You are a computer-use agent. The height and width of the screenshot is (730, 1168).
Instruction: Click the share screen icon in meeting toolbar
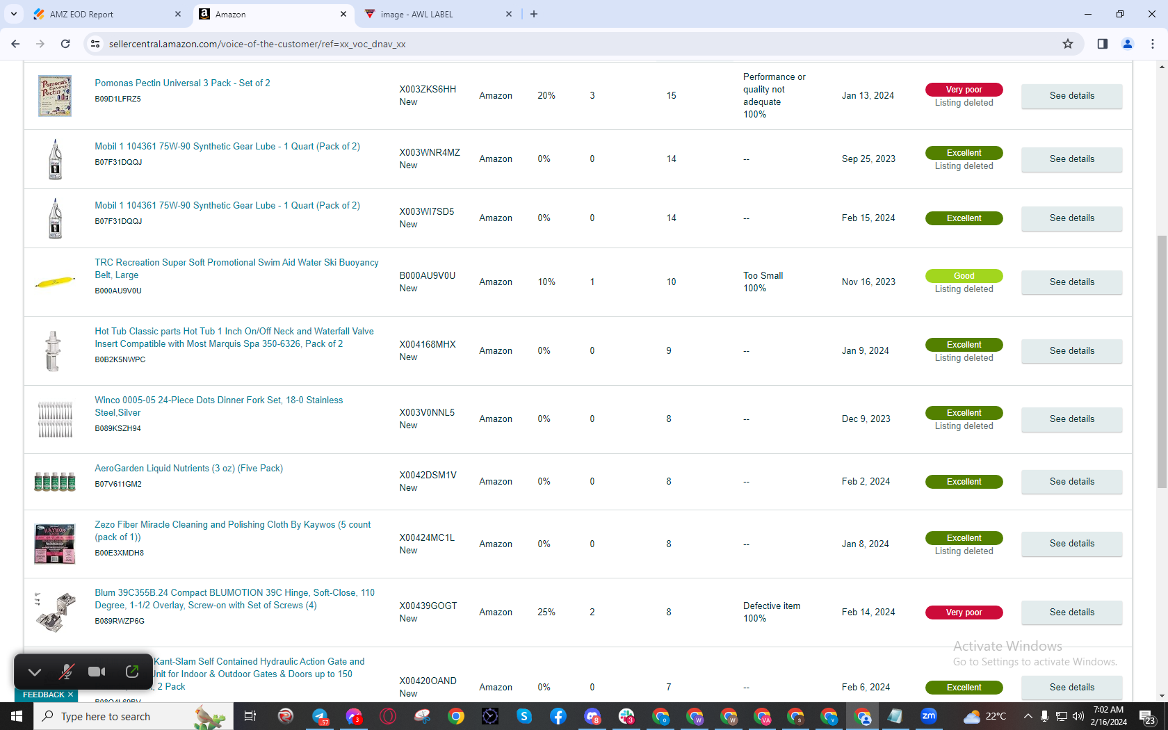132,672
